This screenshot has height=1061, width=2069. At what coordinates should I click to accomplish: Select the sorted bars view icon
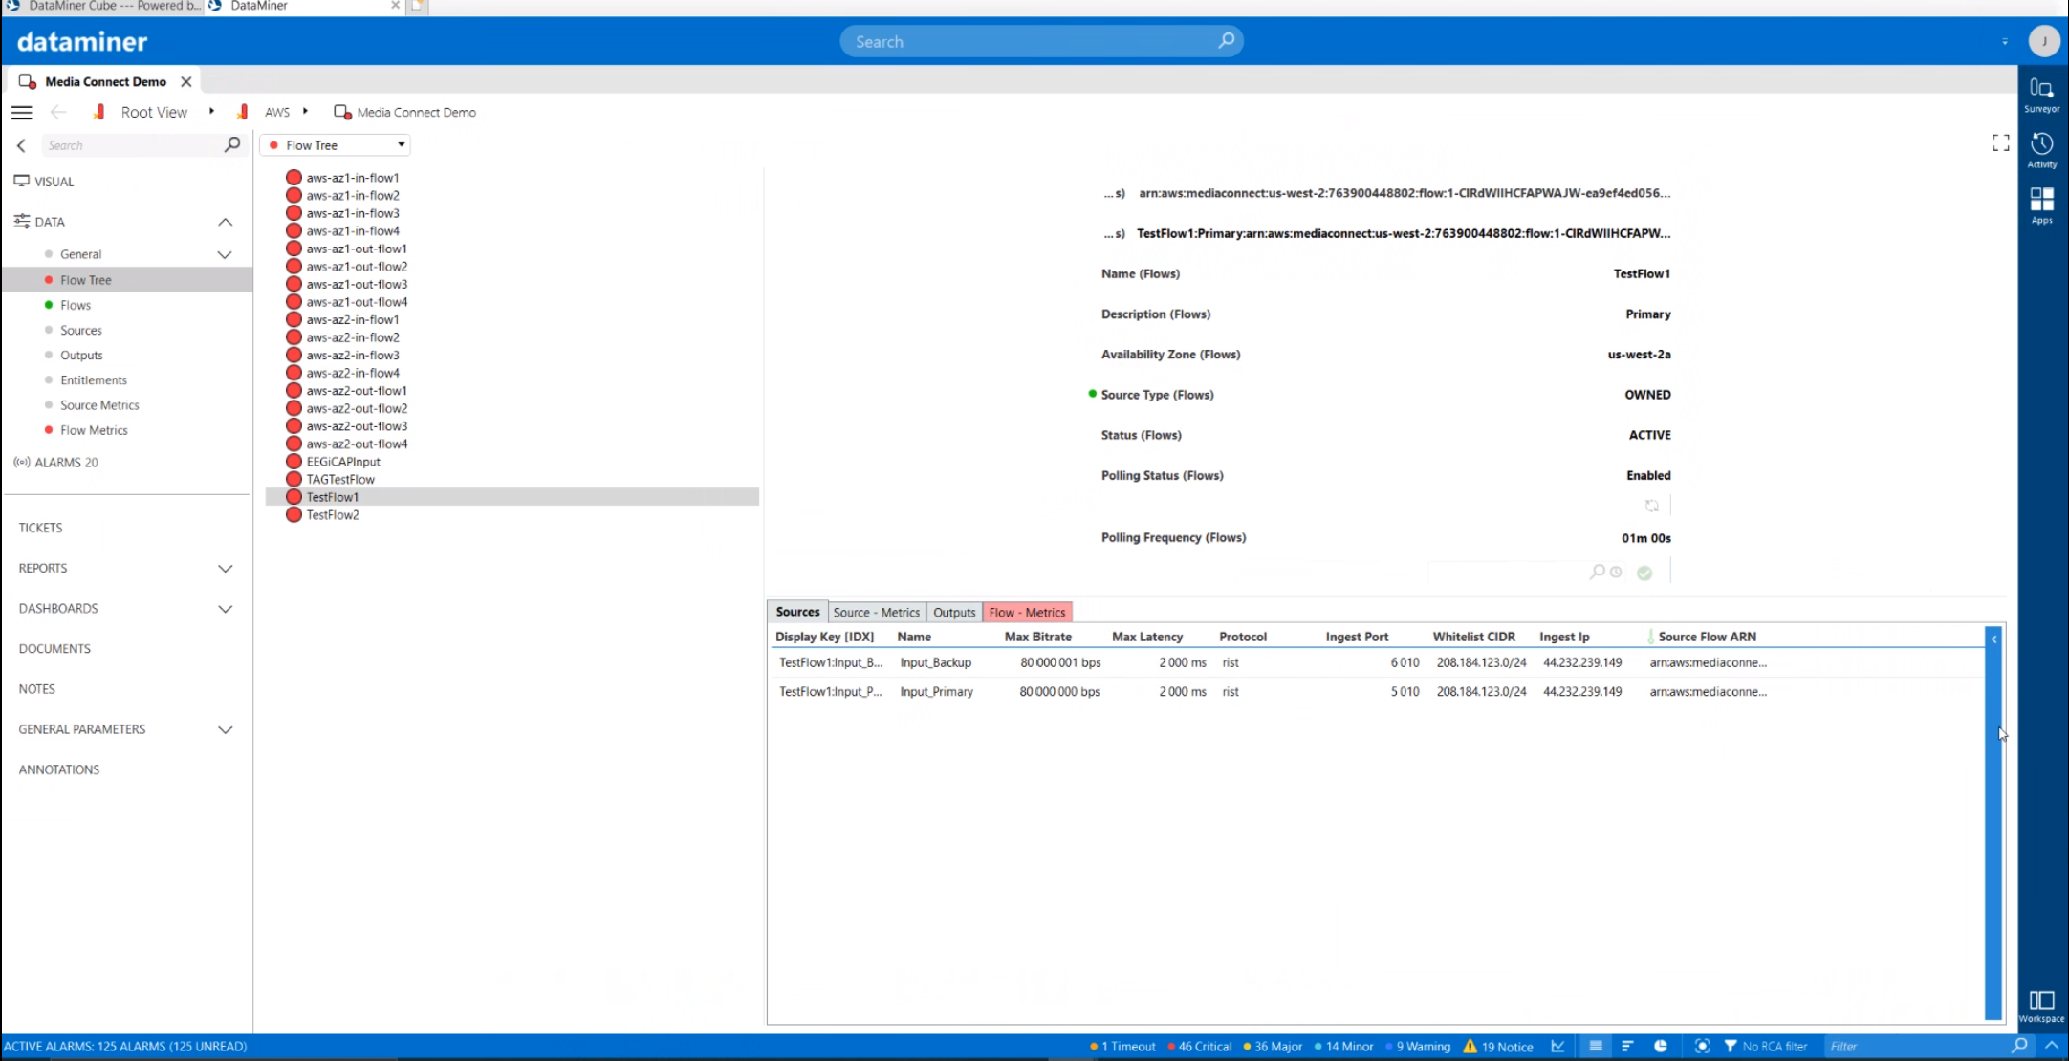coord(1627,1047)
